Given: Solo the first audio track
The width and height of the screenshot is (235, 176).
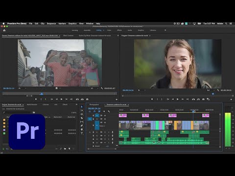Looking at the screenshot, I should click(x=109, y=132).
